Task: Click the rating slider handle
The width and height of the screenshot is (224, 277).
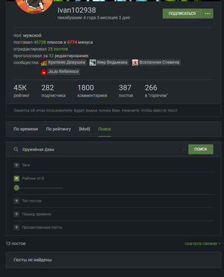Action: click(17, 188)
